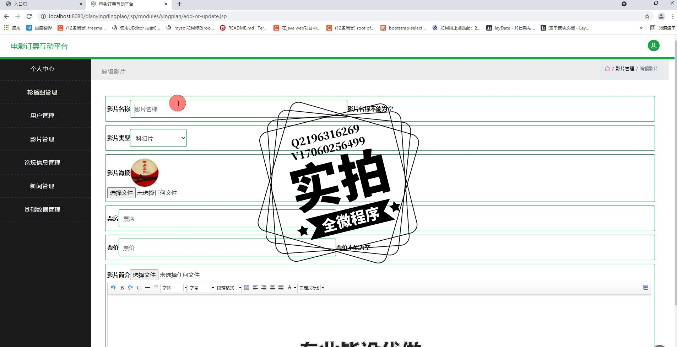Center text in editor

tap(272, 288)
